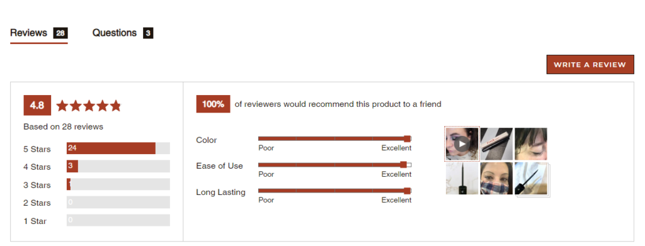This screenshot has width=645, height=246.
Task: Open the pink eyeliner box photo
Action: pyautogui.click(x=496, y=143)
